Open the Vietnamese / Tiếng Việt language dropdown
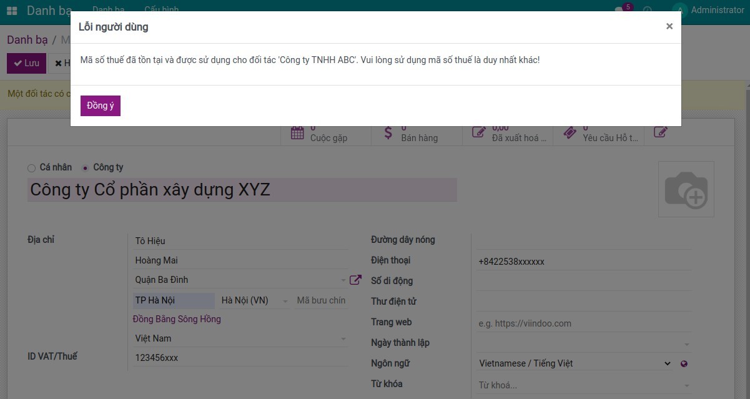The image size is (750, 399). [x=575, y=363]
